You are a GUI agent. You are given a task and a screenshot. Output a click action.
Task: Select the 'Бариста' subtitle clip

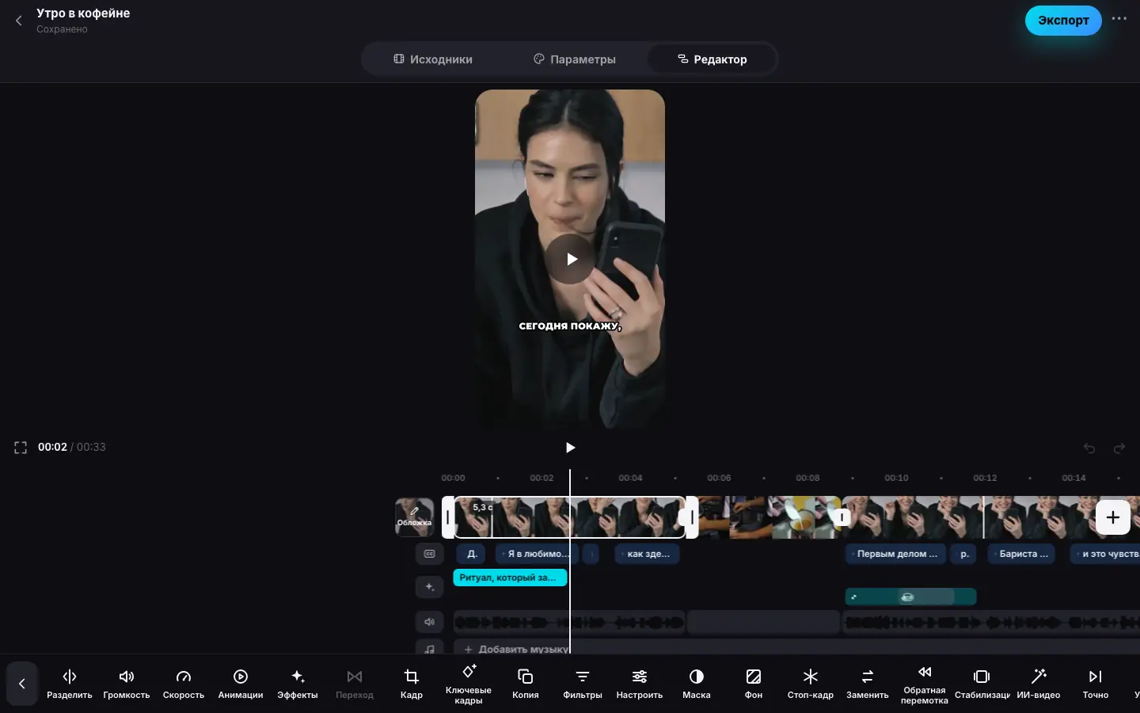[1022, 554]
